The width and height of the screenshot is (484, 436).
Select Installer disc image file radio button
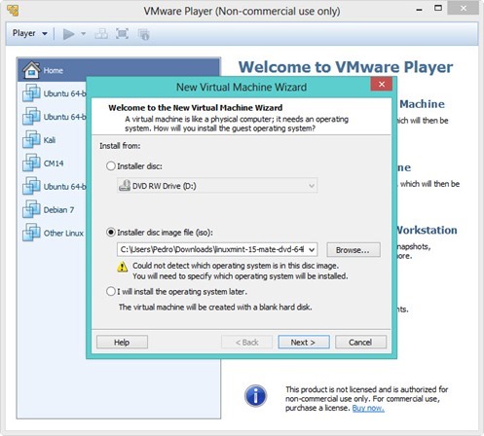111,233
